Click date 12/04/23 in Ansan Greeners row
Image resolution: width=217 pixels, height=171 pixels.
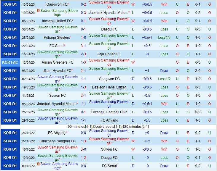tap(28, 62)
